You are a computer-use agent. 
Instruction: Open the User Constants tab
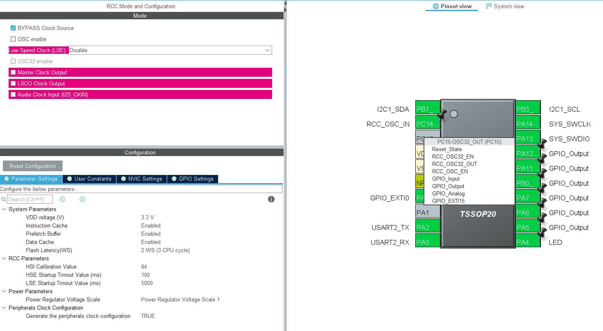90,179
